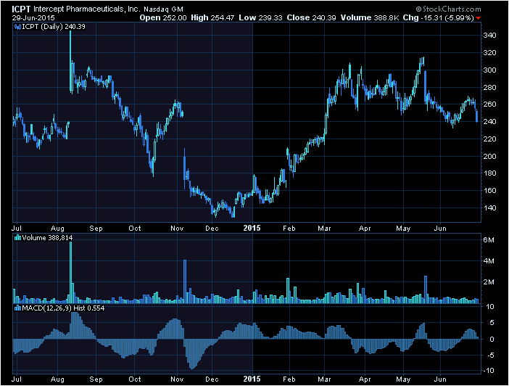
Task: Click the 300 price axis label
Action: (489, 70)
